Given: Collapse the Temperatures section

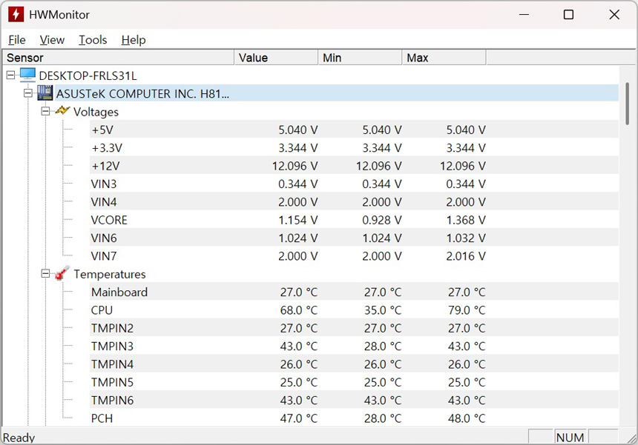Looking at the screenshot, I should (x=45, y=274).
